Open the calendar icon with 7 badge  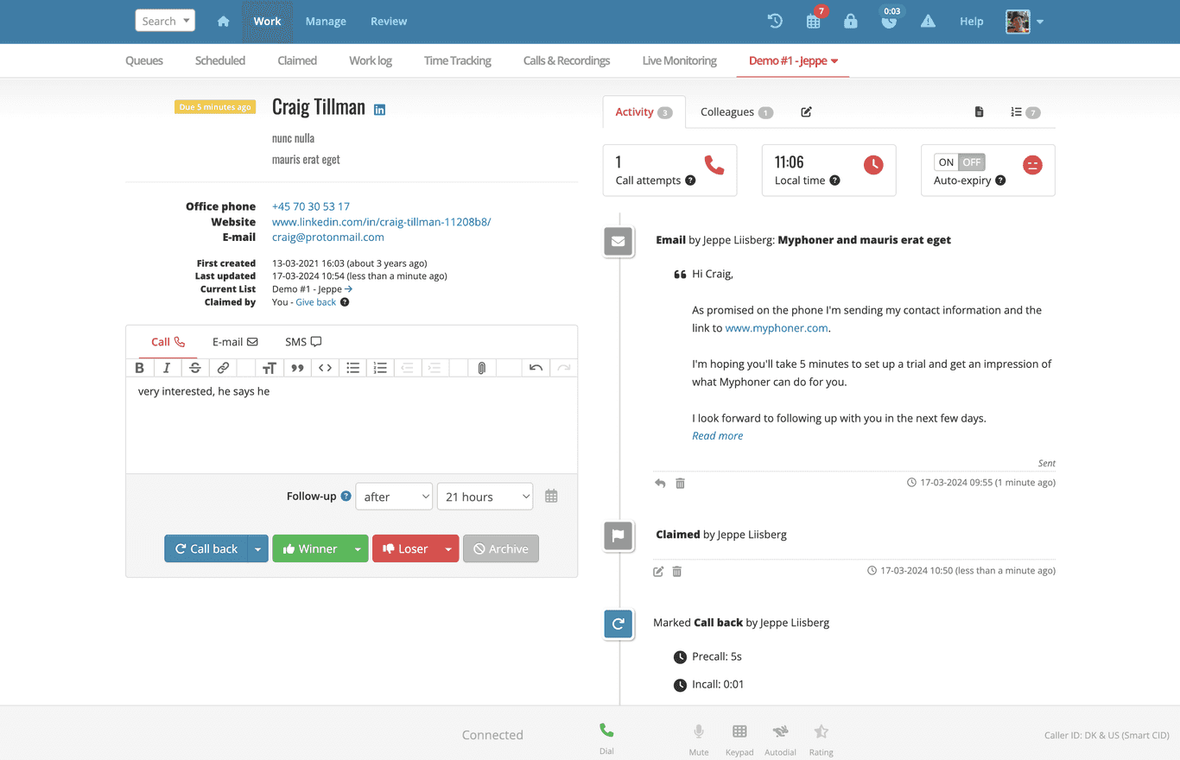[x=813, y=22]
